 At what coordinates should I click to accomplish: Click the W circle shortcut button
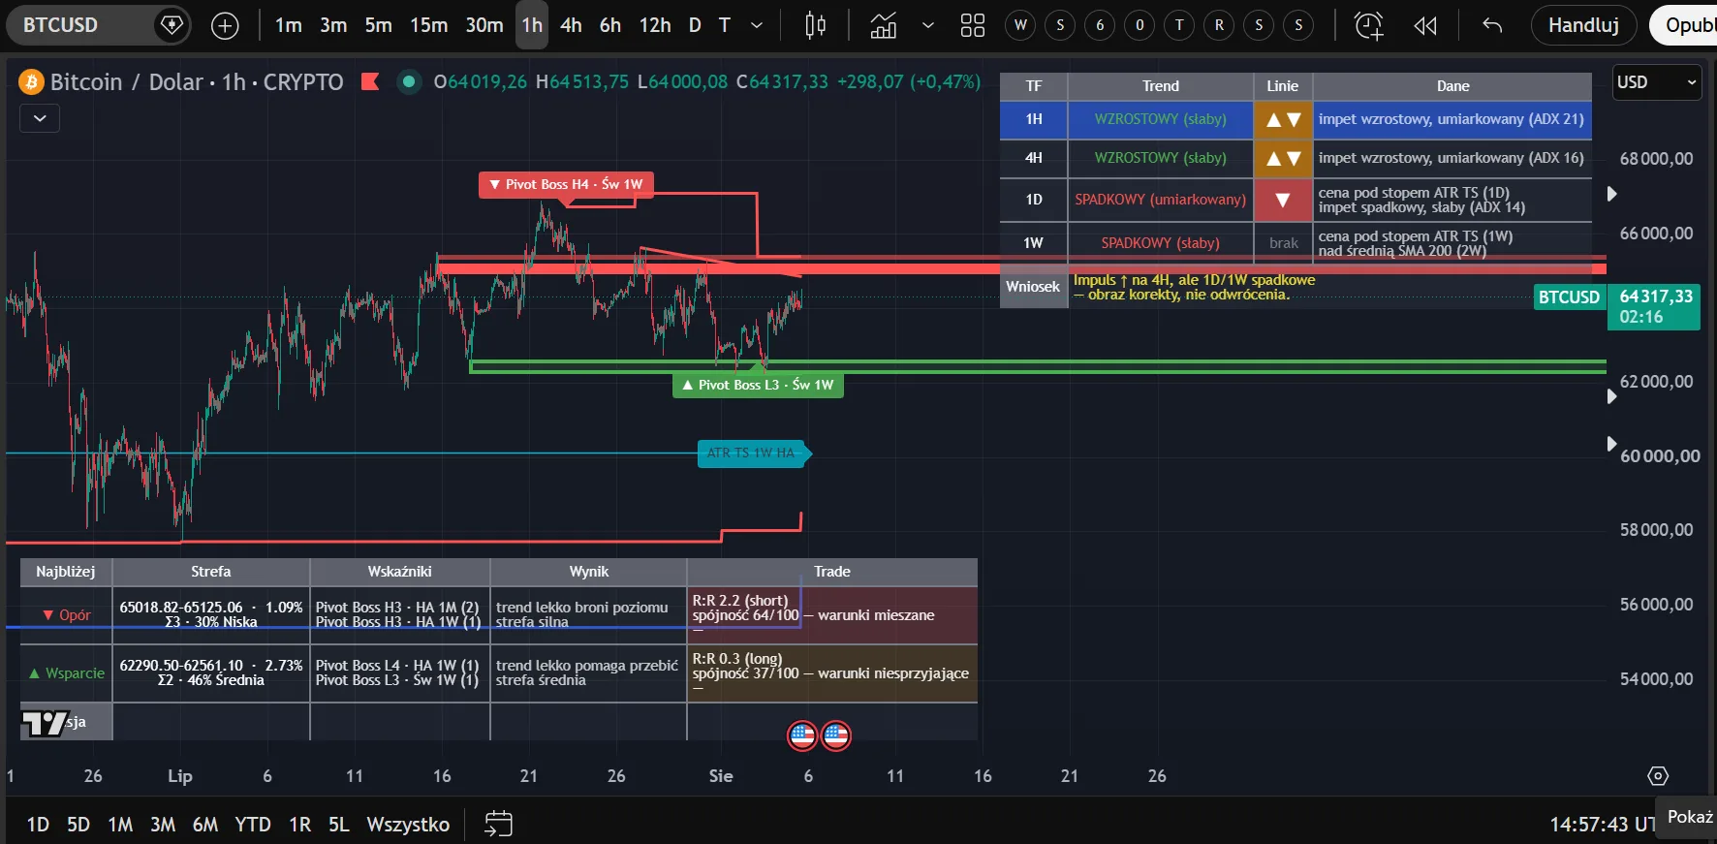[x=1020, y=26]
